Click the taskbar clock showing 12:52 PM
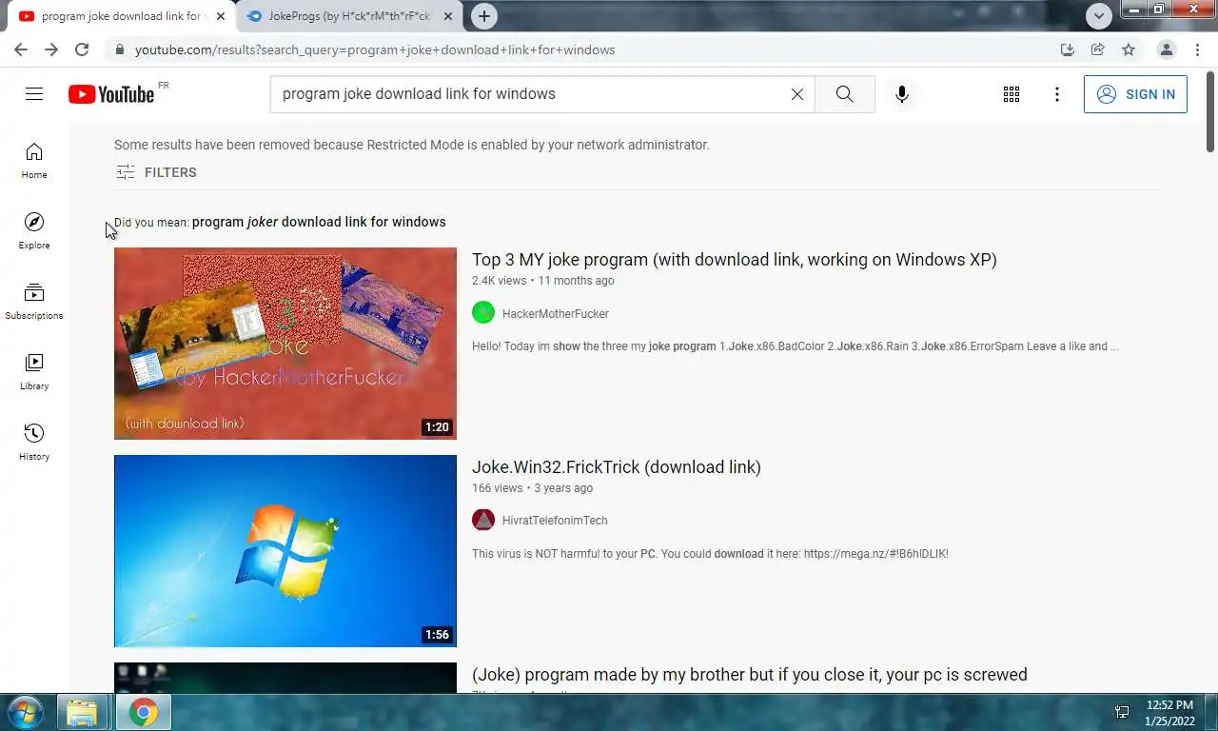1218x731 pixels. tap(1169, 713)
